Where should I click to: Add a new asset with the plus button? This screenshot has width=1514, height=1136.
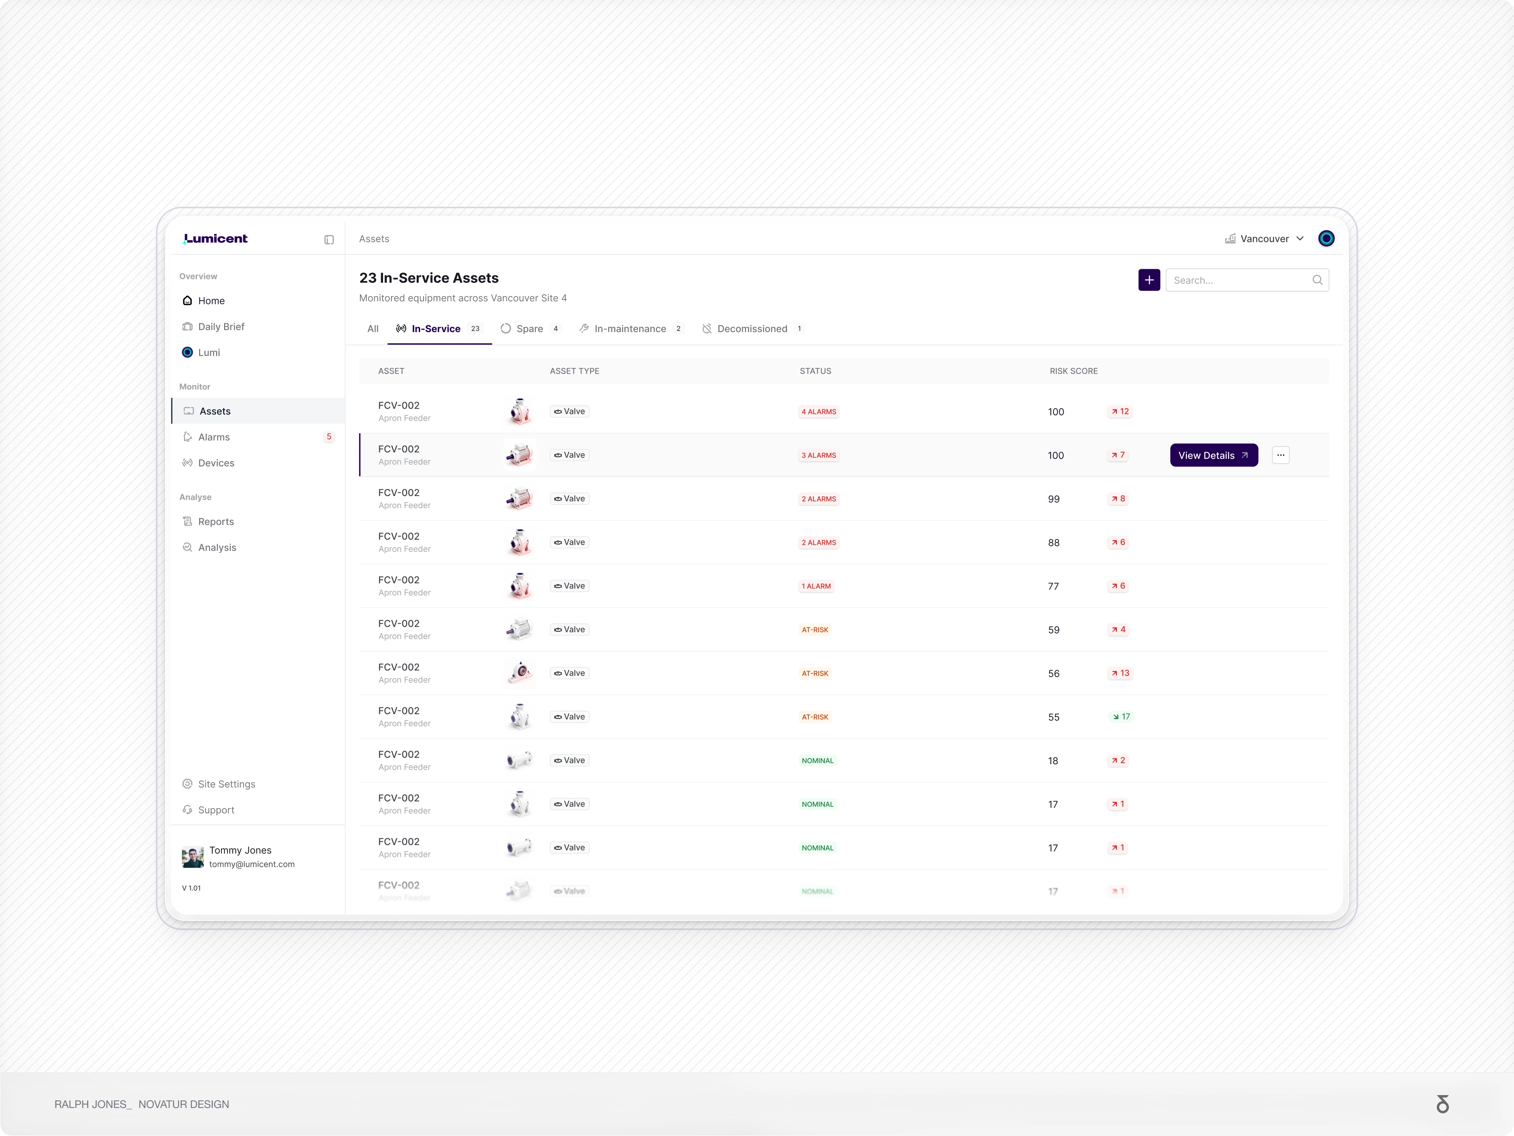[1149, 280]
